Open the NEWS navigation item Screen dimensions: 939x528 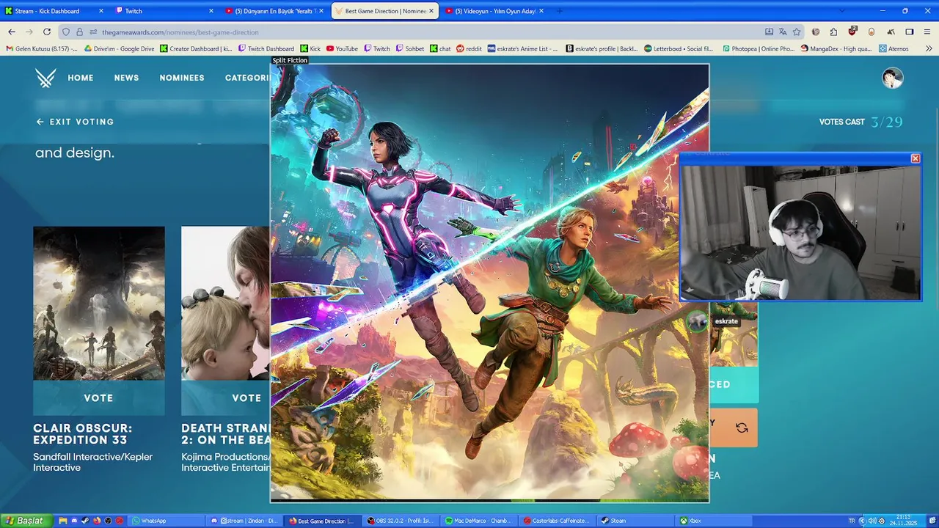coord(126,78)
